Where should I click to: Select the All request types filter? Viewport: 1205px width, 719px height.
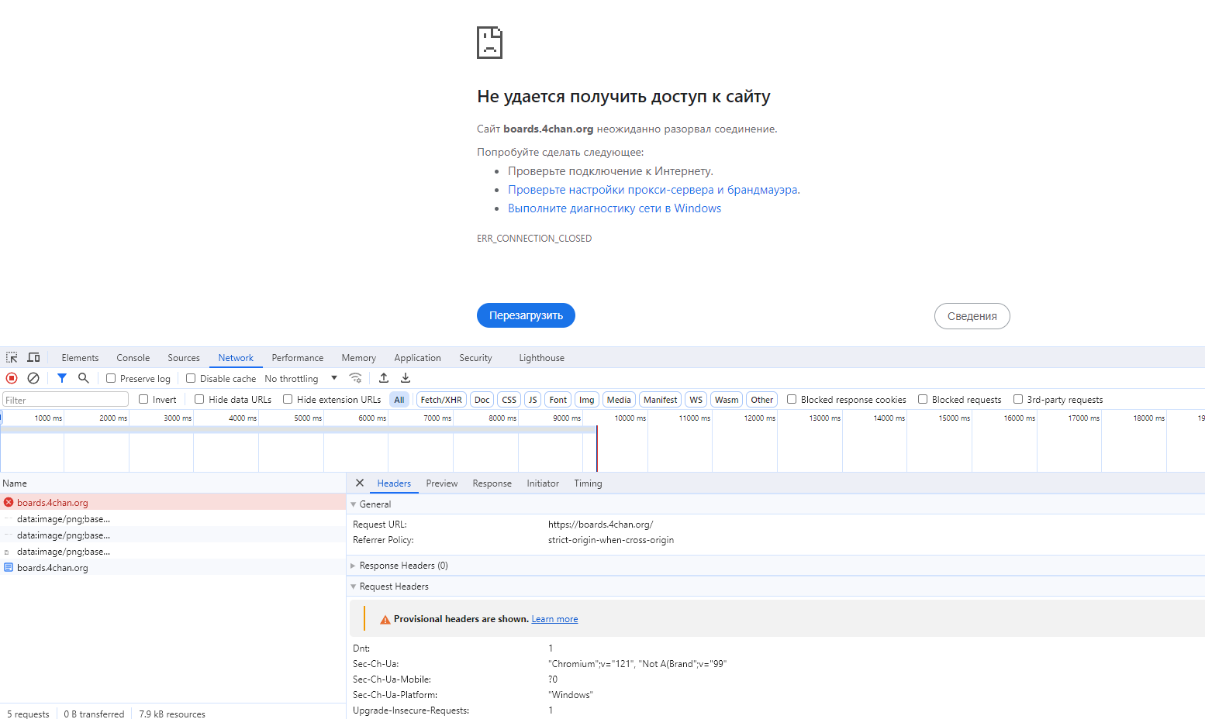tap(399, 400)
